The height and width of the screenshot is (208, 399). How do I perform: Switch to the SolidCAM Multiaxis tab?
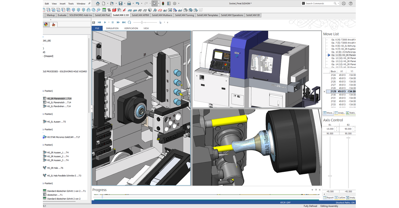coord(162,15)
